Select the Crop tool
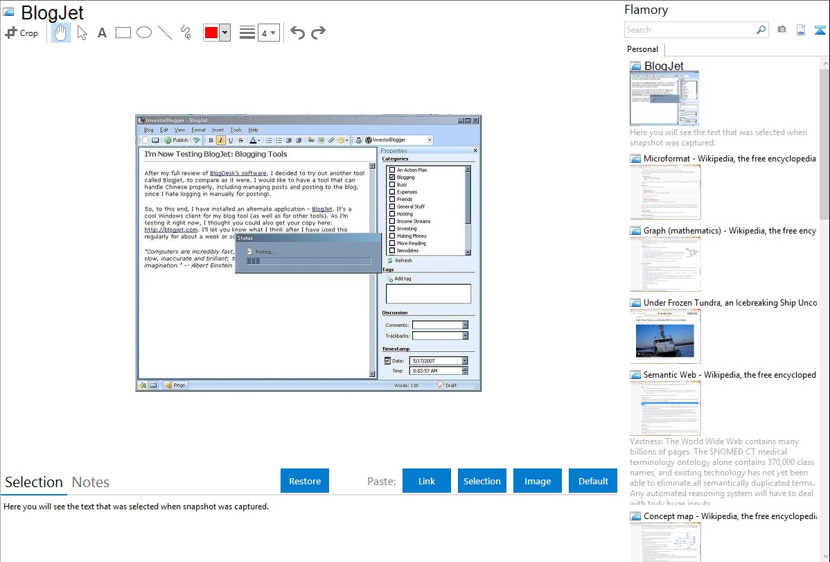The width and height of the screenshot is (830, 562). [21, 33]
